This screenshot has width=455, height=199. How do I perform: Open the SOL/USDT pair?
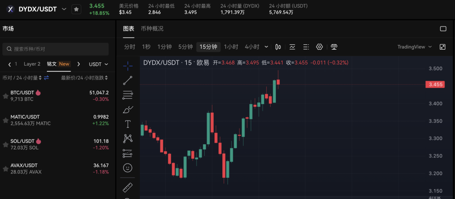click(x=55, y=145)
